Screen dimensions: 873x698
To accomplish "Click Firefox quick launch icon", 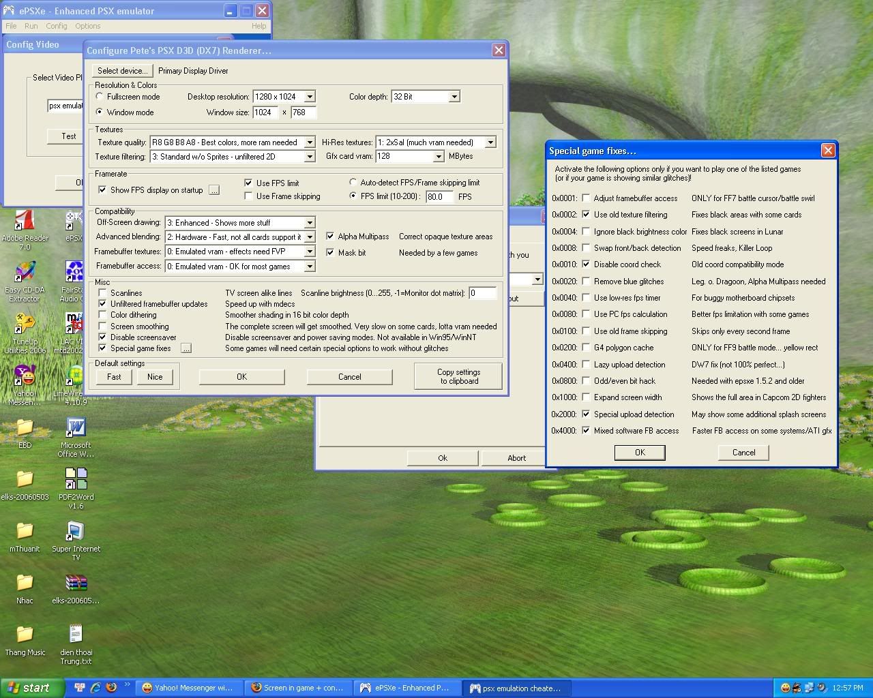I will click(111, 688).
